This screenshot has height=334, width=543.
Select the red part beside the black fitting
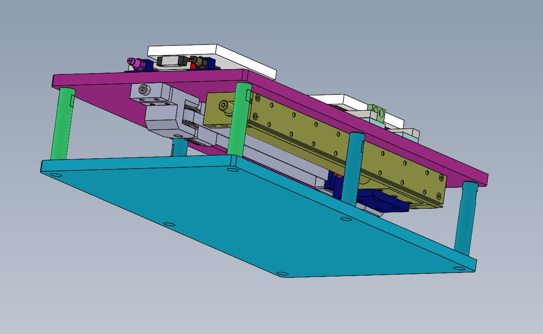coord(193,66)
